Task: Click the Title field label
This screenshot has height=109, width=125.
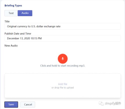Action: [7, 21]
